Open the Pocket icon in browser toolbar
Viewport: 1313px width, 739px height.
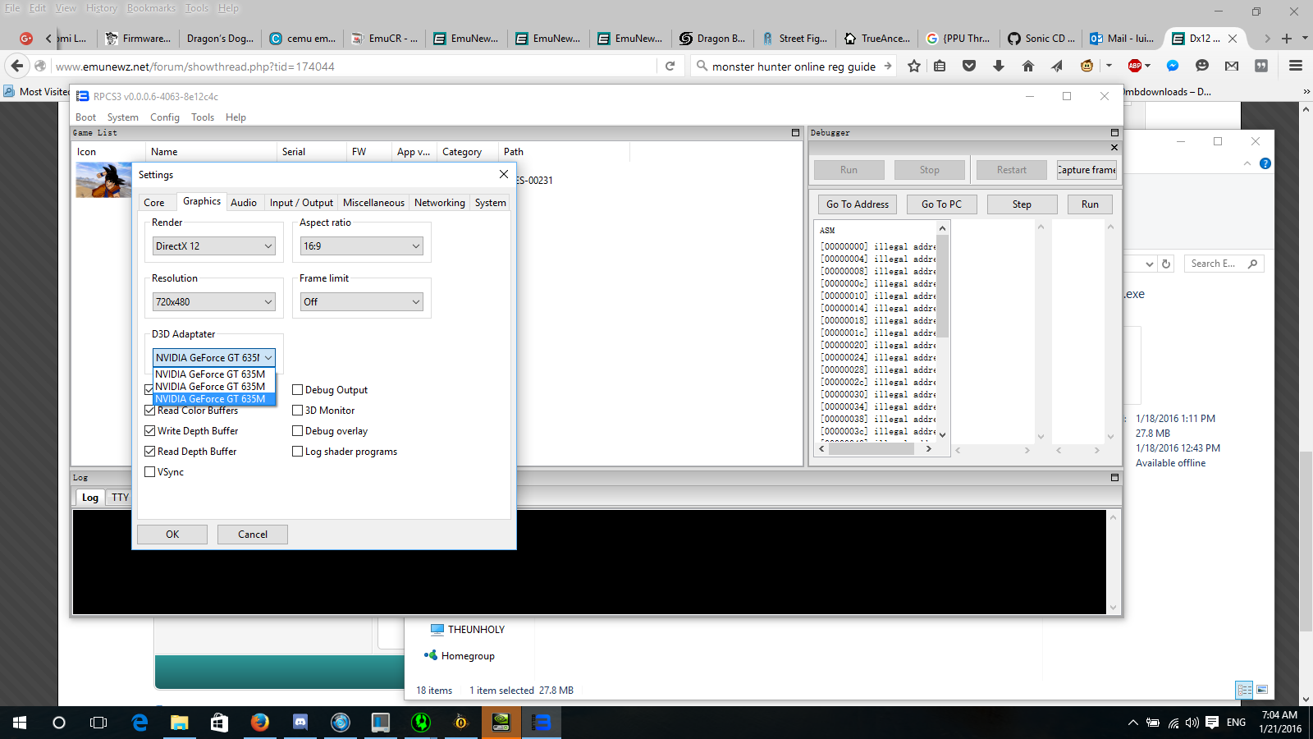coord(969,67)
